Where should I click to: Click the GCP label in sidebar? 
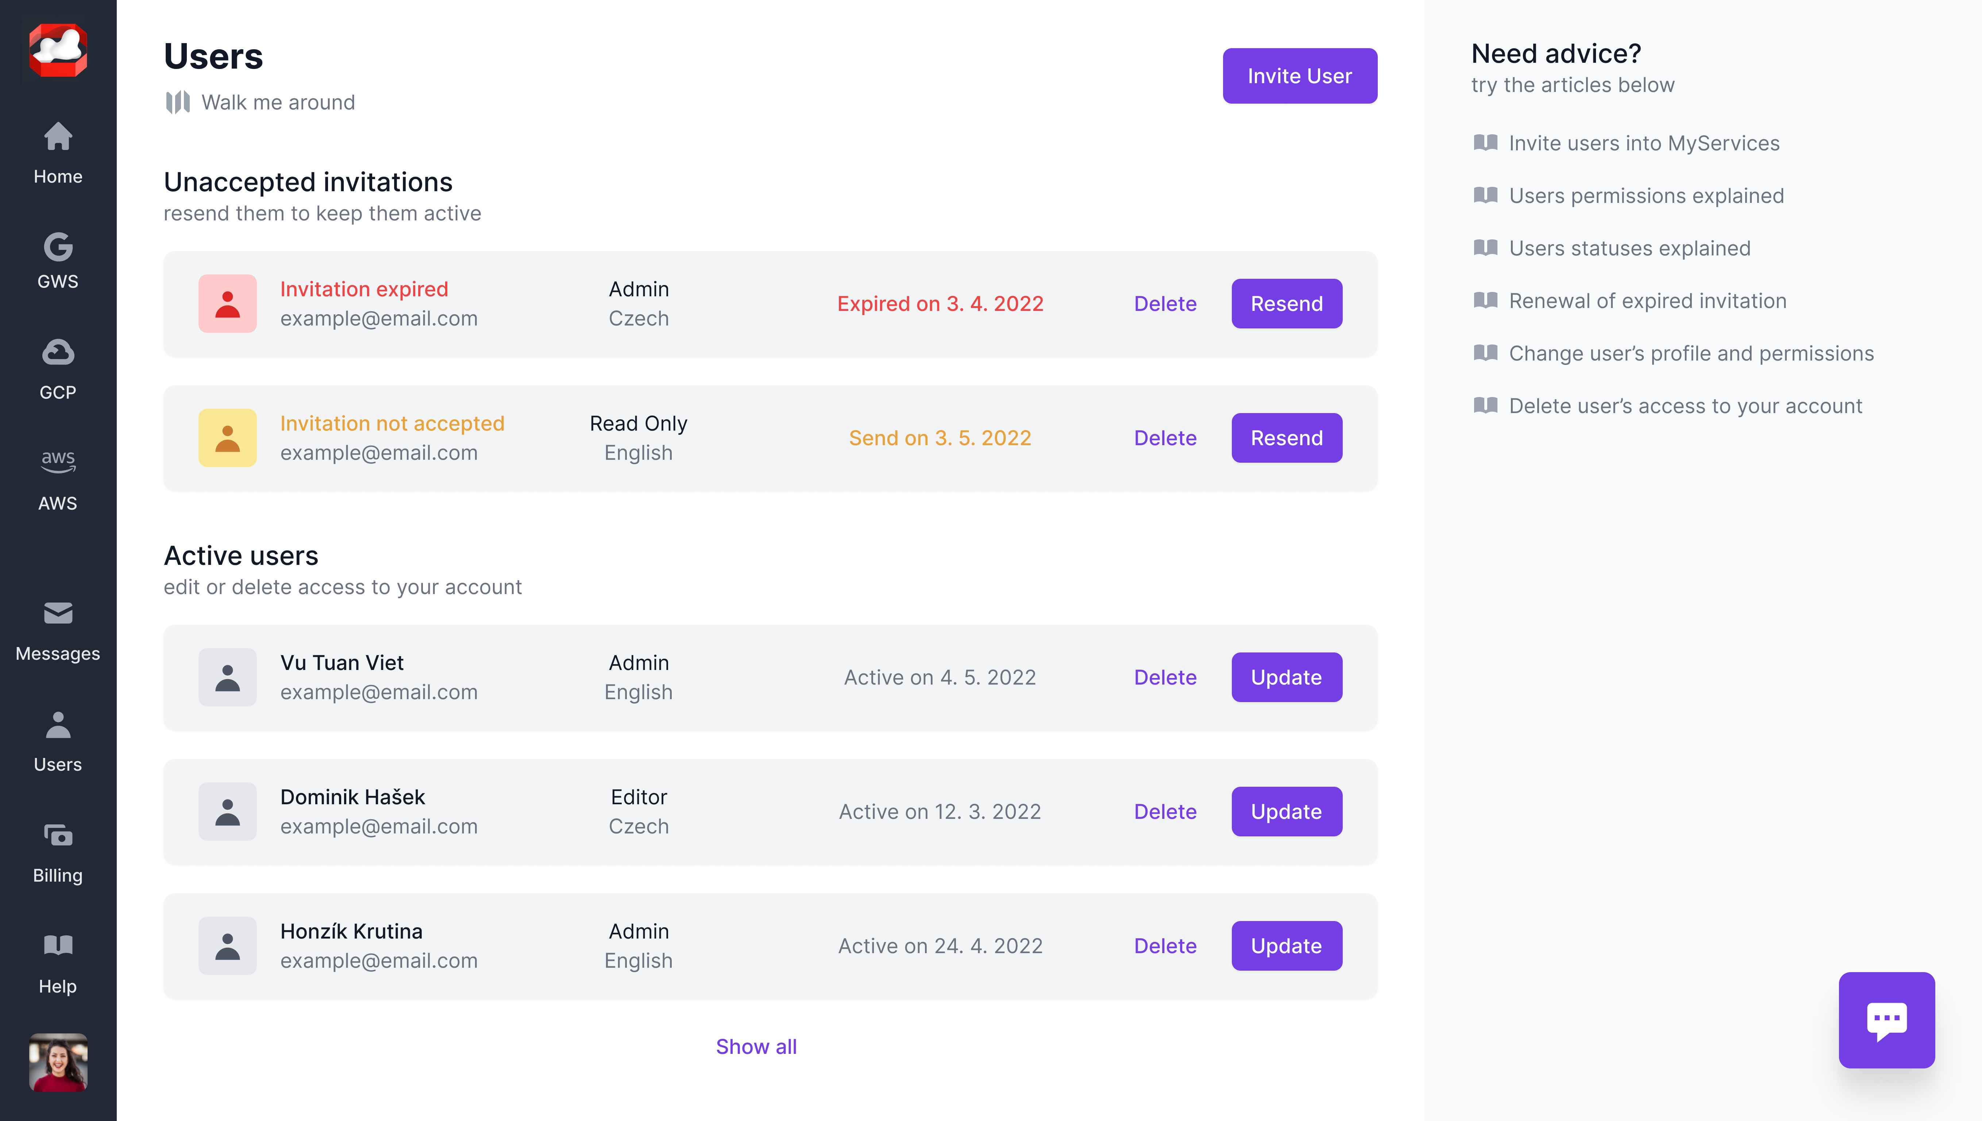click(x=58, y=392)
